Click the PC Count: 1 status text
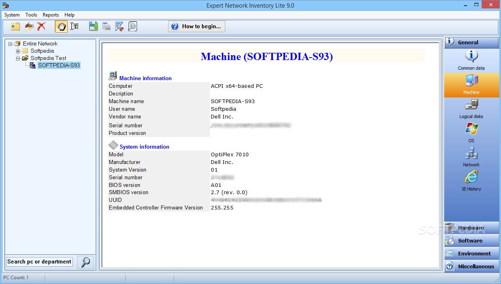Viewport: 501px width, 284px height. (16, 278)
